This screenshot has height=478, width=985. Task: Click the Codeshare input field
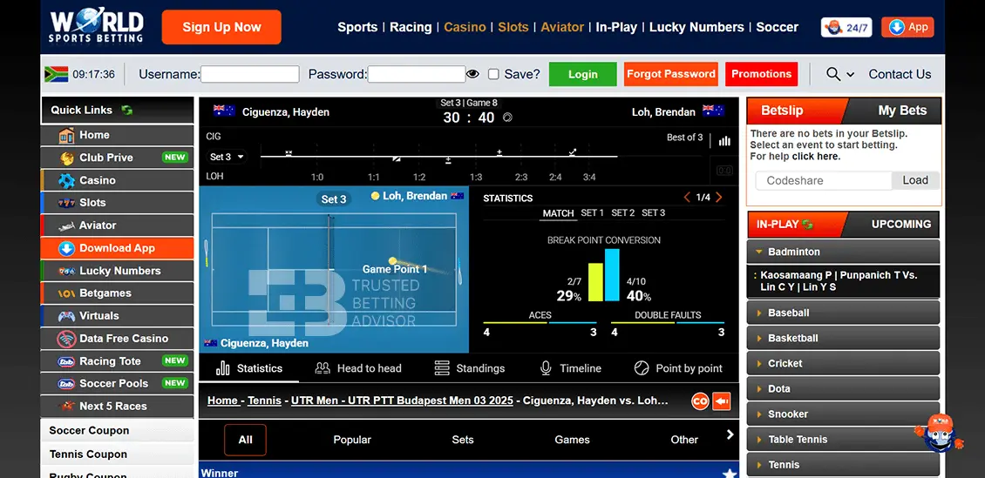pyautogui.click(x=824, y=180)
